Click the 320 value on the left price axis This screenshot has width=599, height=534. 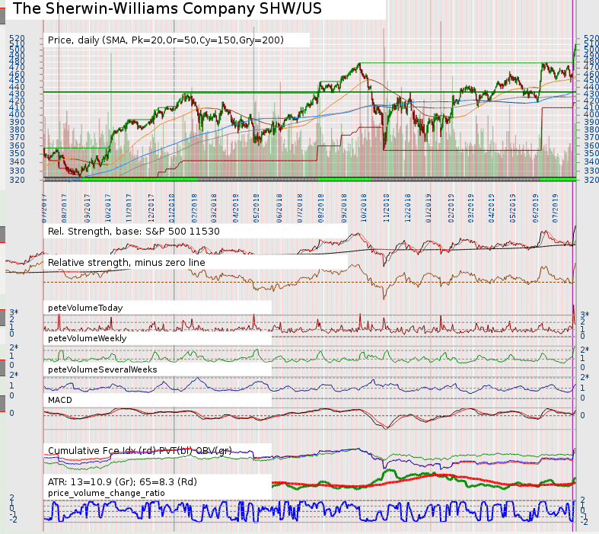click(x=17, y=180)
